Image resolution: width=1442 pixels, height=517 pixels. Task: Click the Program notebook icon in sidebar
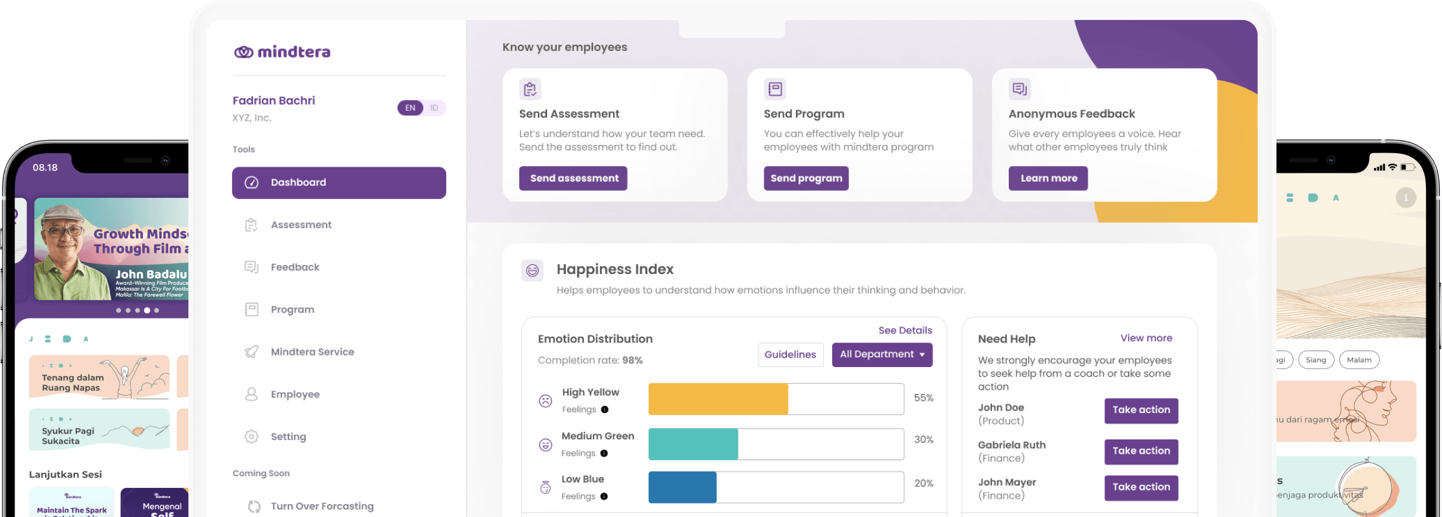252,310
